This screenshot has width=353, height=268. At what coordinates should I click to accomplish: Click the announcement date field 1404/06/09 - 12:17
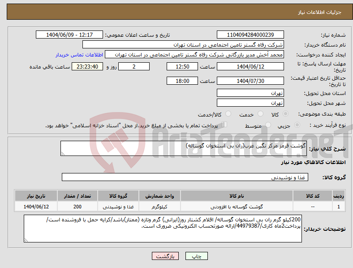(x=69, y=35)
